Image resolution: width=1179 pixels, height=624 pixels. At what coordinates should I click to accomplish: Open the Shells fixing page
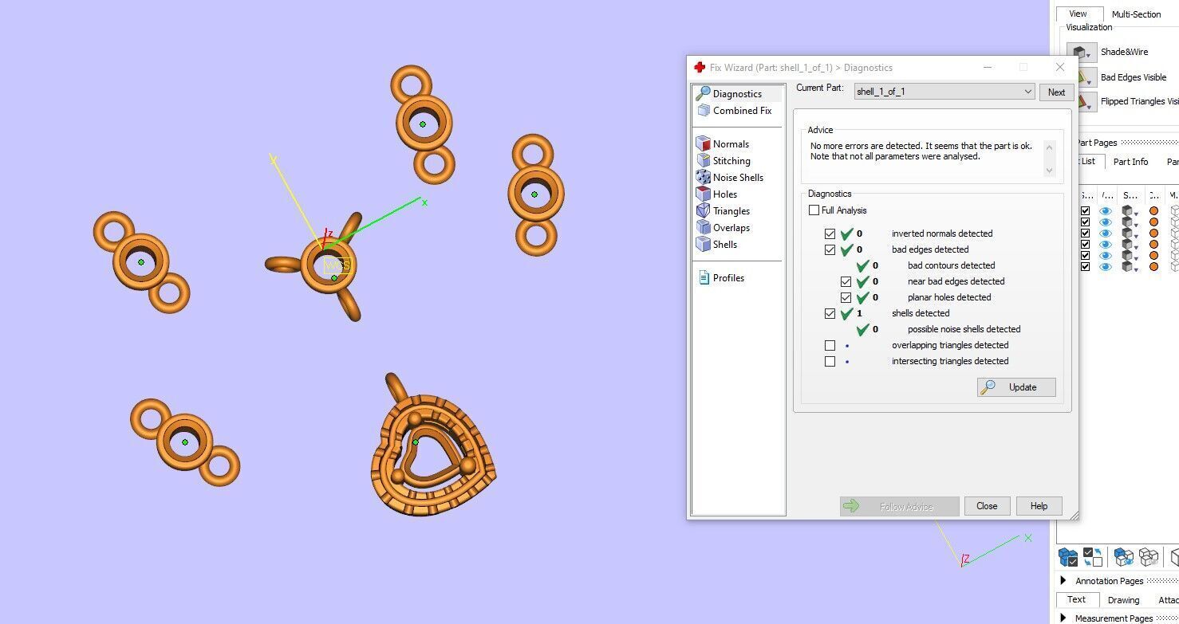[717, 245]
